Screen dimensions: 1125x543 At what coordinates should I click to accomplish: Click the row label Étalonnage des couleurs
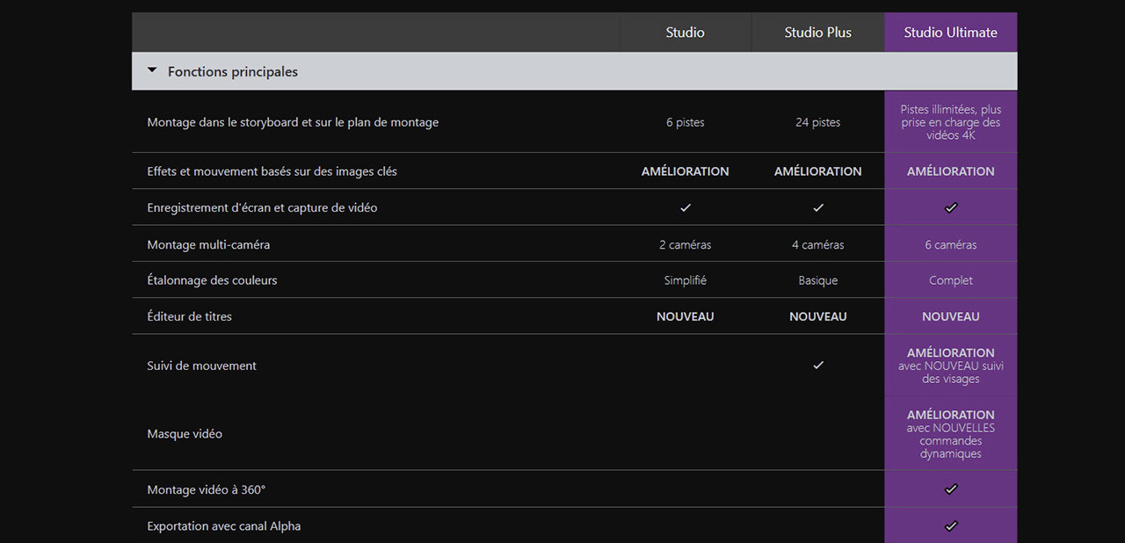click(212, 280)
